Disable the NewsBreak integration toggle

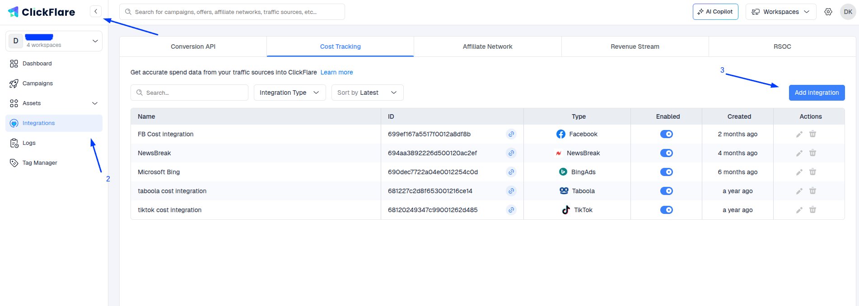[667, 153]
